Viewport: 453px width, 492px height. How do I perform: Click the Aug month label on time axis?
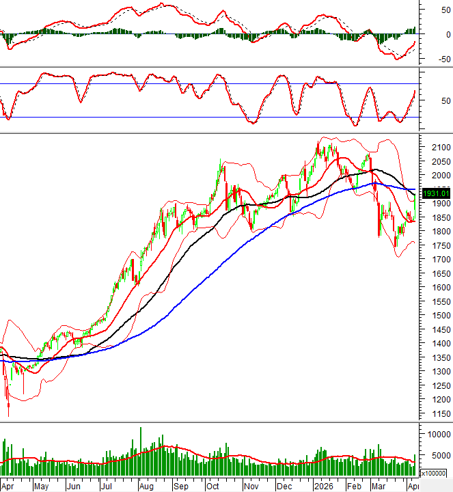point(146,487)
